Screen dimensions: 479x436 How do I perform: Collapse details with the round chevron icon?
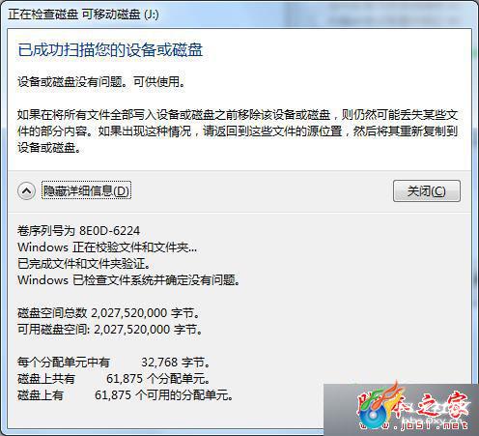point(27,191)
